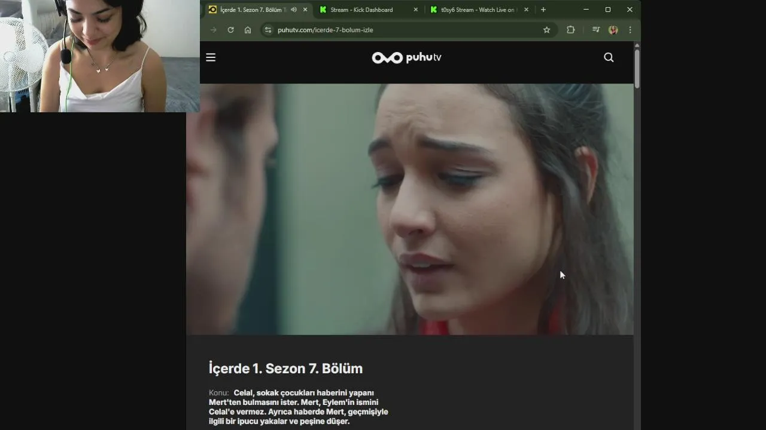This screenshot has height=430, width=766.
Task: Mute the İçerde tab audio icon
Action: click(x=294, y=10)
